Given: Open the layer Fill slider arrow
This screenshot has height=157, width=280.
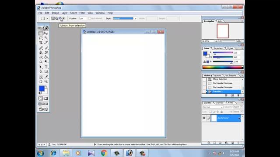Looking at the screenshot, I should tap(241, 112).
